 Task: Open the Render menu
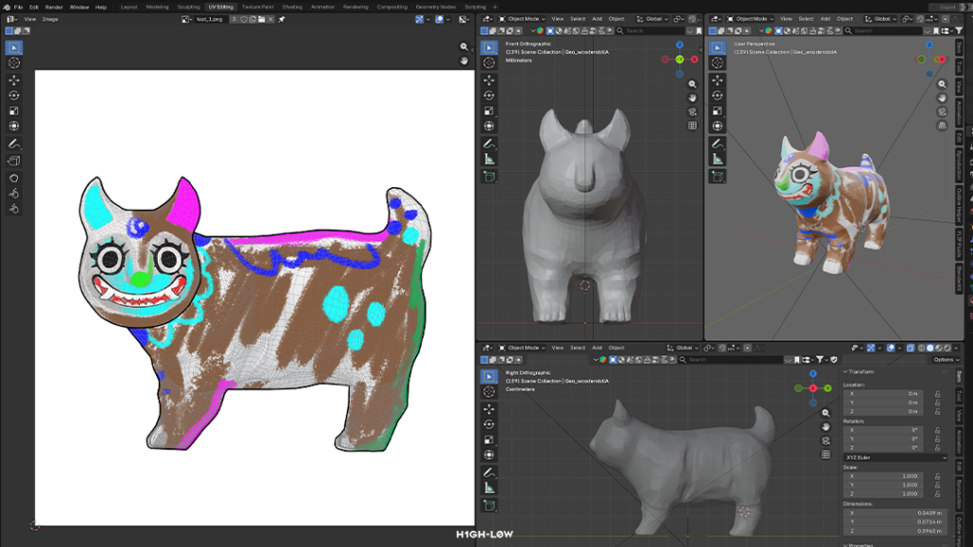click(x=54, y=7)
